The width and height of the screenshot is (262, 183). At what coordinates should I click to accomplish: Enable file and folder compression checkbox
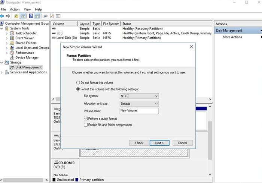point(86,125)
